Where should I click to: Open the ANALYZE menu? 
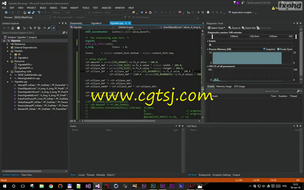(106, 8)
